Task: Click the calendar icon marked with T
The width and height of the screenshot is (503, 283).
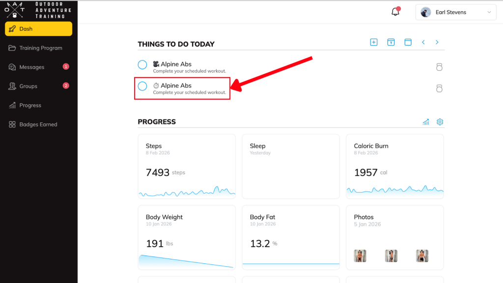Action: coord(391,42)
